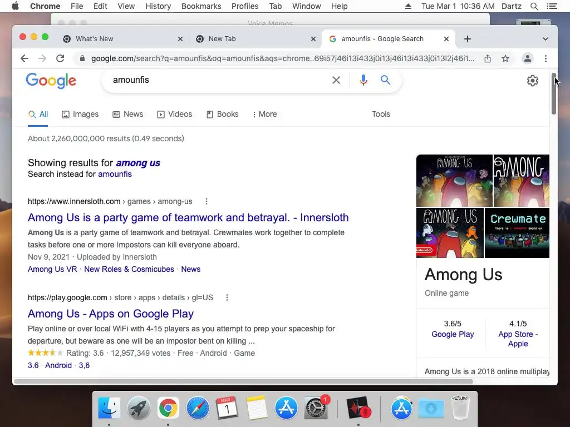
Task: Reload the current page
Action: click(60, 58)
